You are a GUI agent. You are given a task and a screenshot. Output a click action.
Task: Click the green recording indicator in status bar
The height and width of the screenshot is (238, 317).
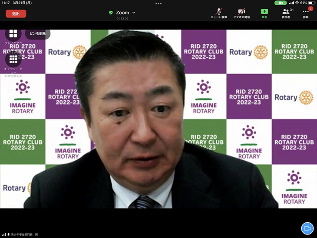pyautogui.click(x=281, y=3)
